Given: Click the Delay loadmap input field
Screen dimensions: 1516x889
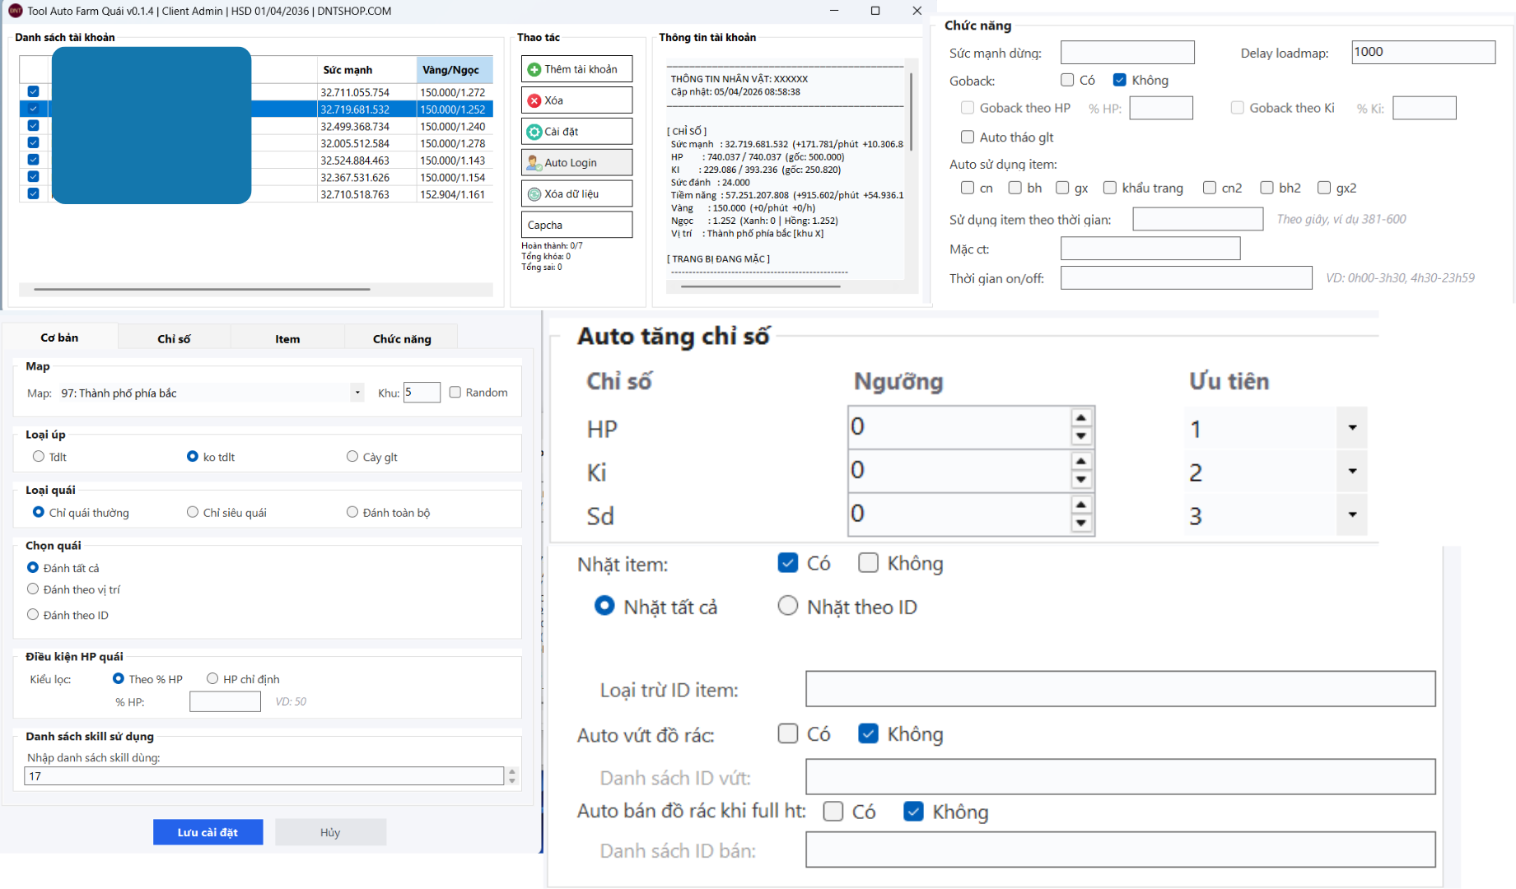Looking at the screenshot, I should pos(1422,53).
